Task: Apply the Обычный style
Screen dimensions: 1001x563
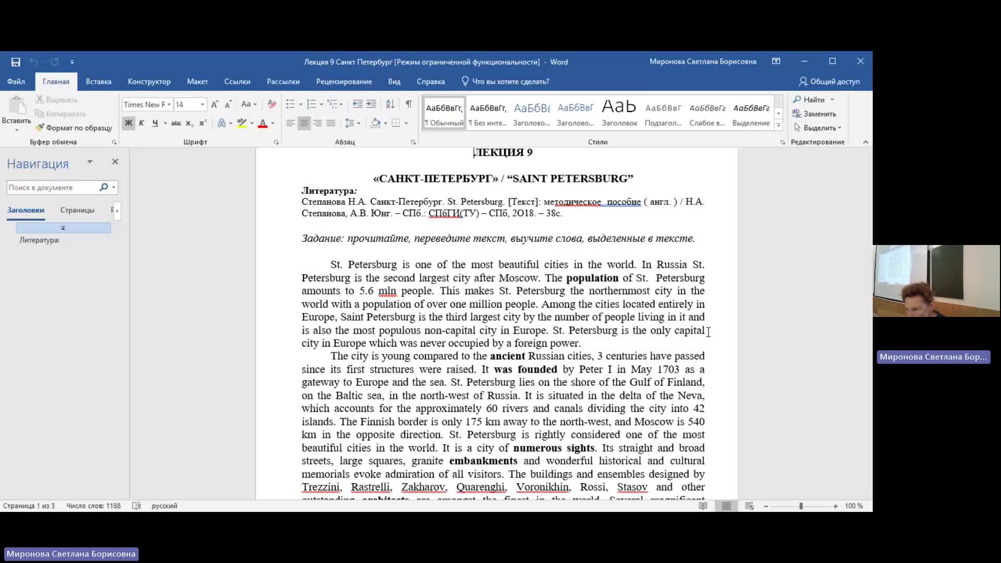Action: 444,113
